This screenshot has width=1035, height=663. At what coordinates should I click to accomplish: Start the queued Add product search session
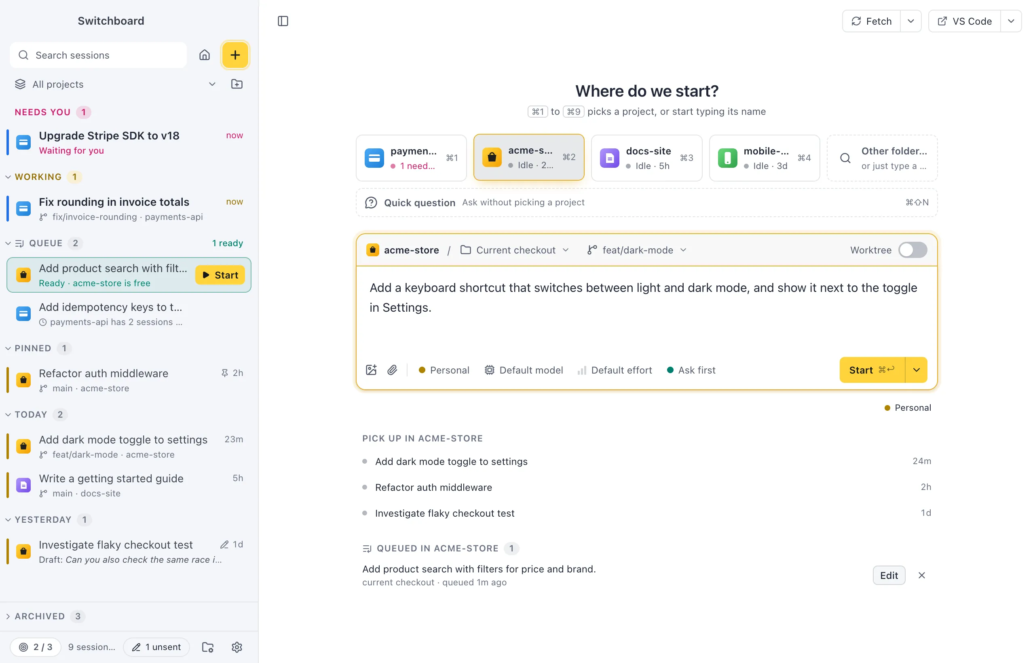(220, 275)
